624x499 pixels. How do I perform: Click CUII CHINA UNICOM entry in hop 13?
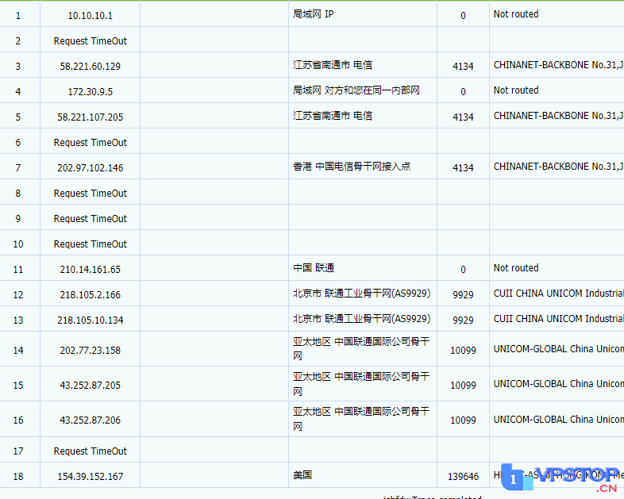(x=559, y=319)
